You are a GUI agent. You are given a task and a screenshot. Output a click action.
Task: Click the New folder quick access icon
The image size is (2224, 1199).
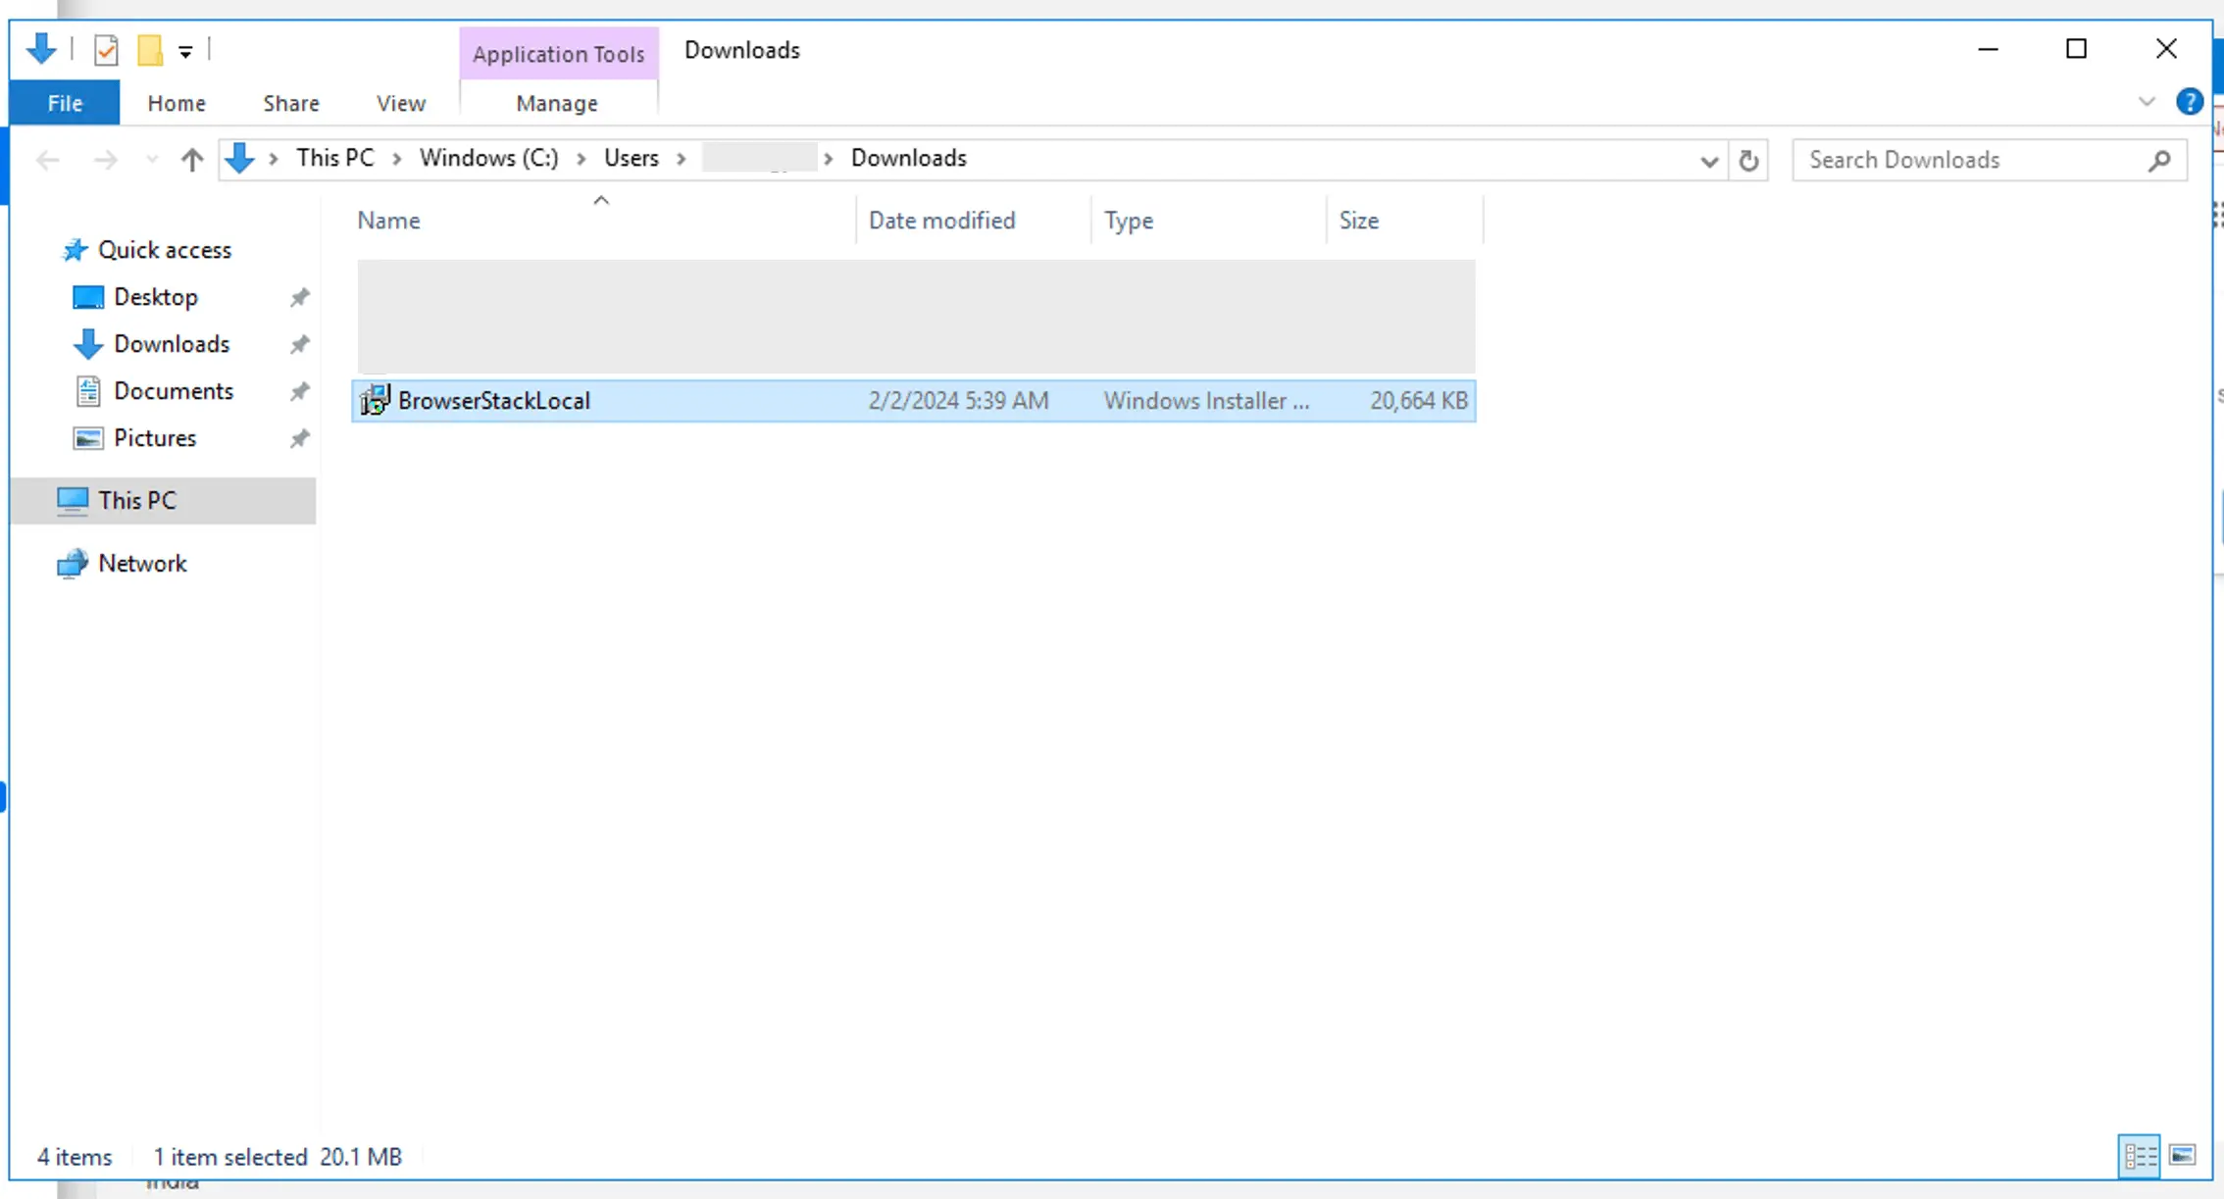pyautogui.click(x=149, y=50)
